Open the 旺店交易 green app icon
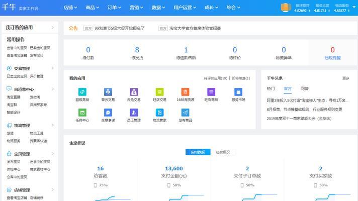358x201 pixels. pyautogui.click(x=159, y=92)
